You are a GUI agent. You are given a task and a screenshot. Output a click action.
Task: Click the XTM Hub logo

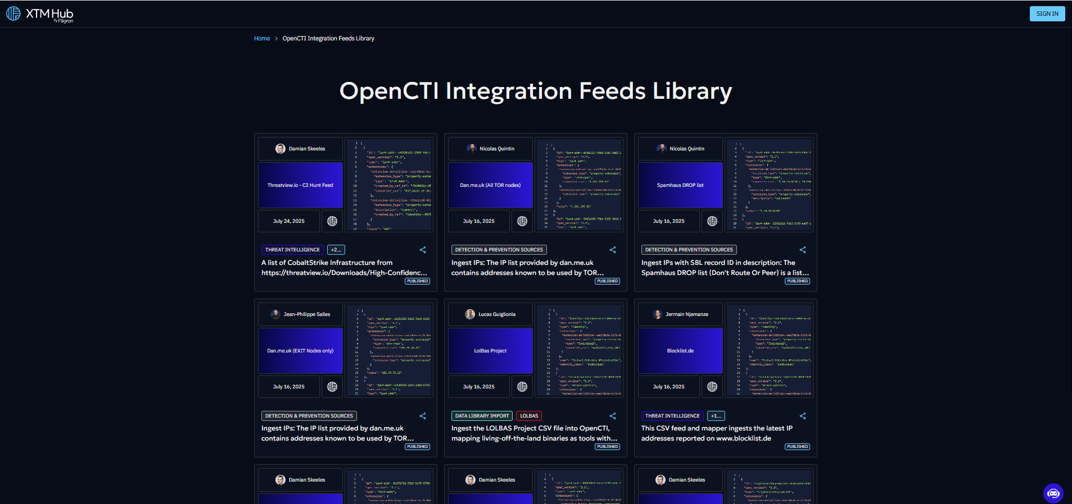coord(40,14)
